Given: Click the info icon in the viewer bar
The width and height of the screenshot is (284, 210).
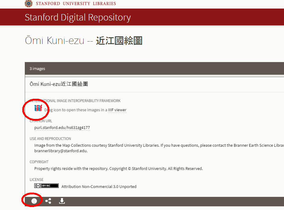Looking at the screenshot, I should (34, 201).
